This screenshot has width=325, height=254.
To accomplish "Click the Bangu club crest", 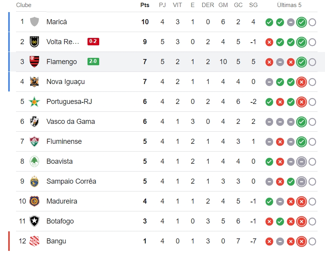I will [x=34, y=241].
